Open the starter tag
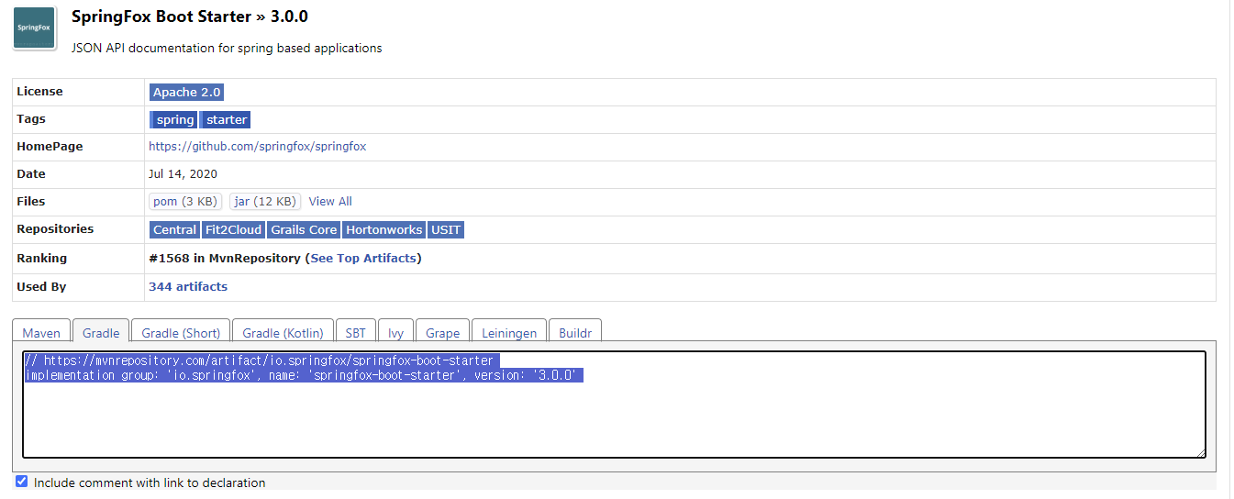 coord(226,119)
